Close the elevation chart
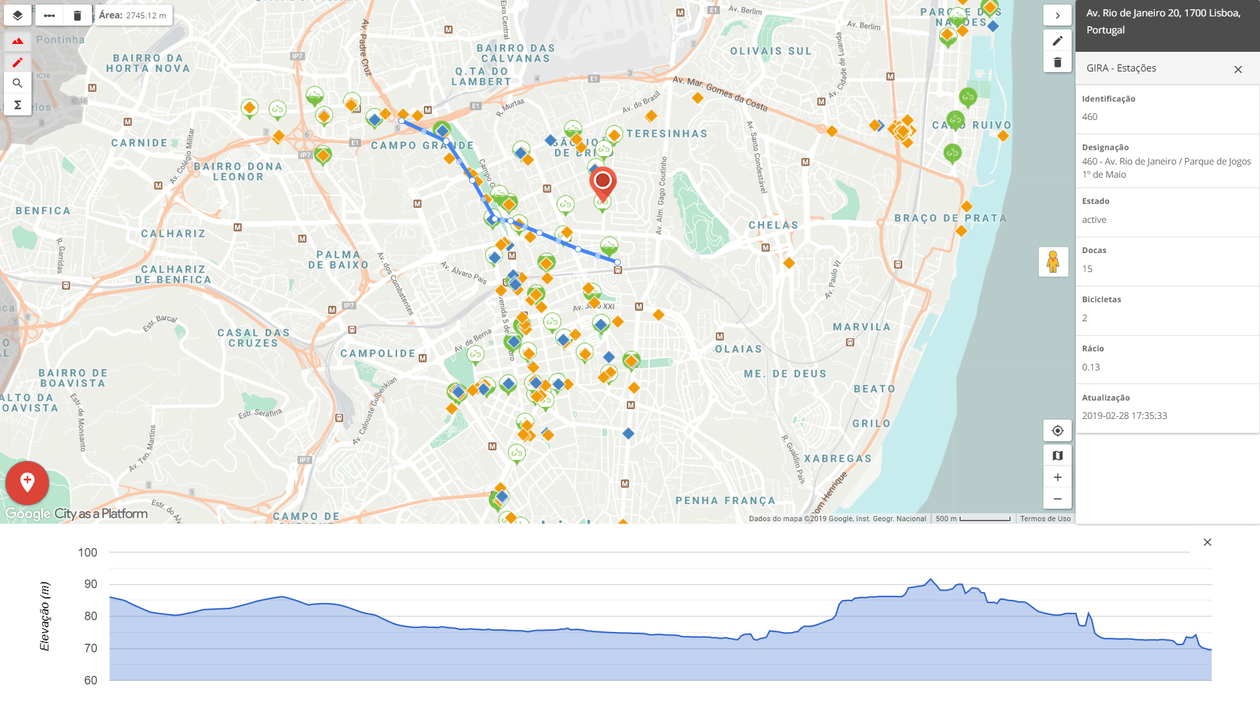 [x=1207, y=542]
